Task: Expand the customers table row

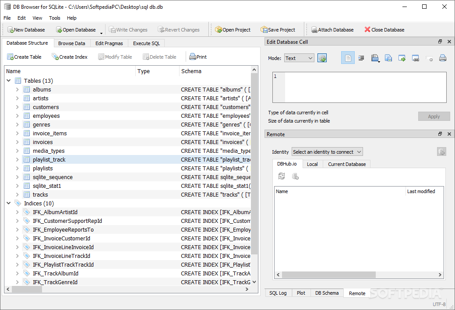Action: tap(17, 107)
